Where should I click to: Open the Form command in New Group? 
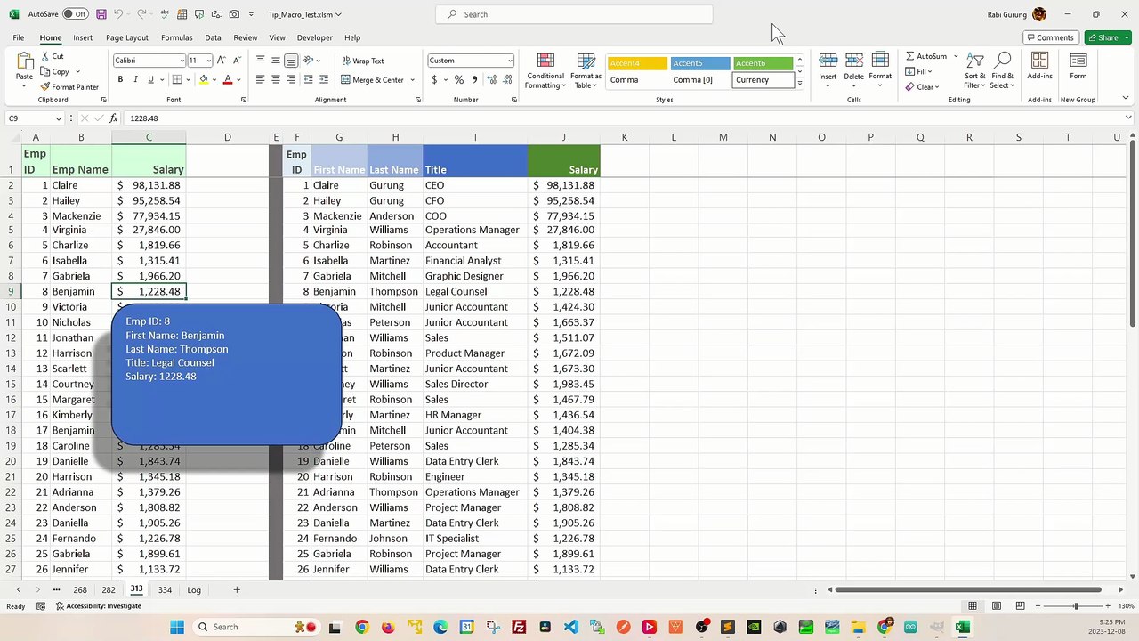(1078, 67)
